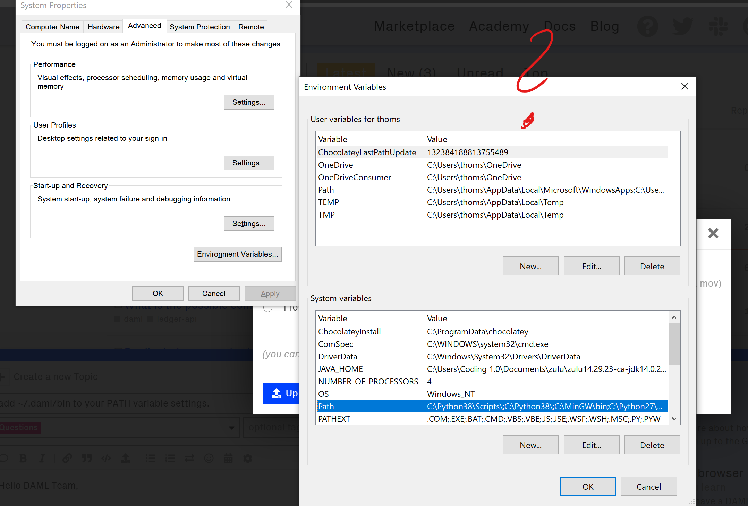Click New... under User variables for thoms
The width and height of the screenshot is (748, 506).
click(x=530, y=266)
